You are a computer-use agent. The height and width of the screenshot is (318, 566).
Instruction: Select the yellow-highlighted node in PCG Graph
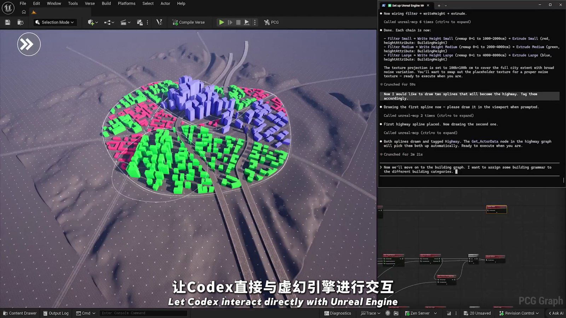pyautogui.click(x=497, y=210)
